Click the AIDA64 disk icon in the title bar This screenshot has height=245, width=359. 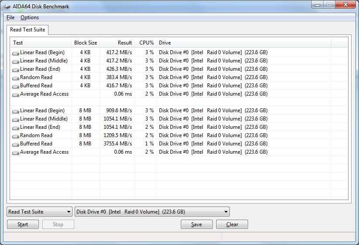tap(7, 7)
